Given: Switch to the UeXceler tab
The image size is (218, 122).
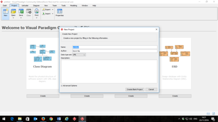Looking at the screenshot, I should pyautogui.click(x=25, y=5).
